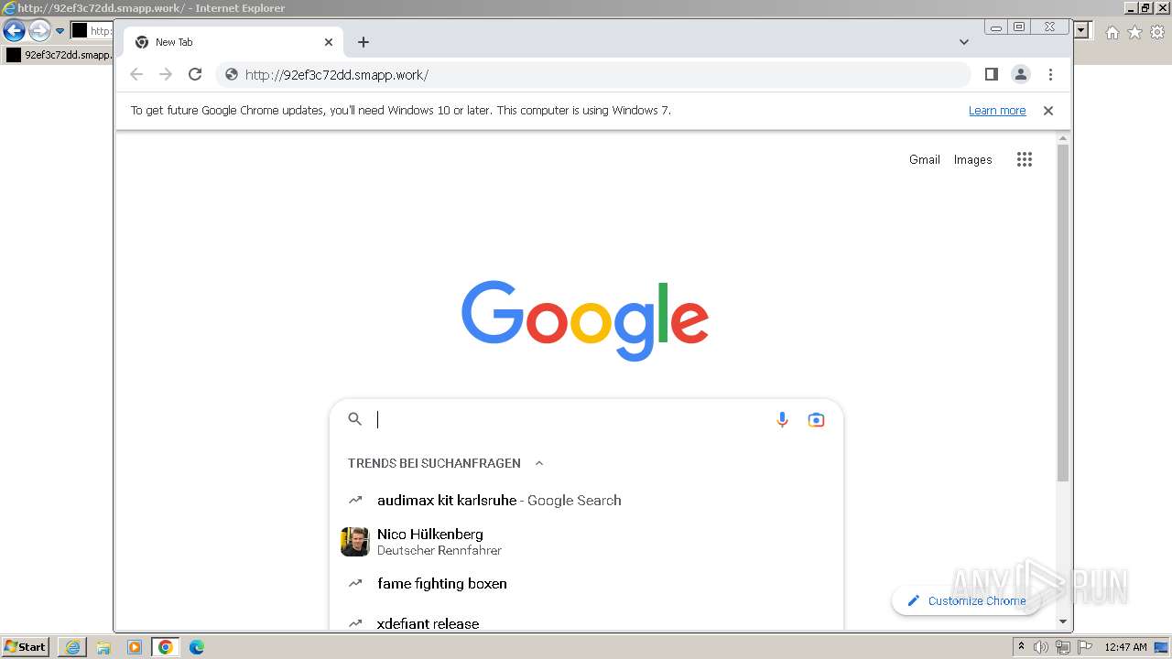This screenshot has height=659, width=1172.
Task: Select Nico Hülkenberg suggestion
Action: (586, 542)
